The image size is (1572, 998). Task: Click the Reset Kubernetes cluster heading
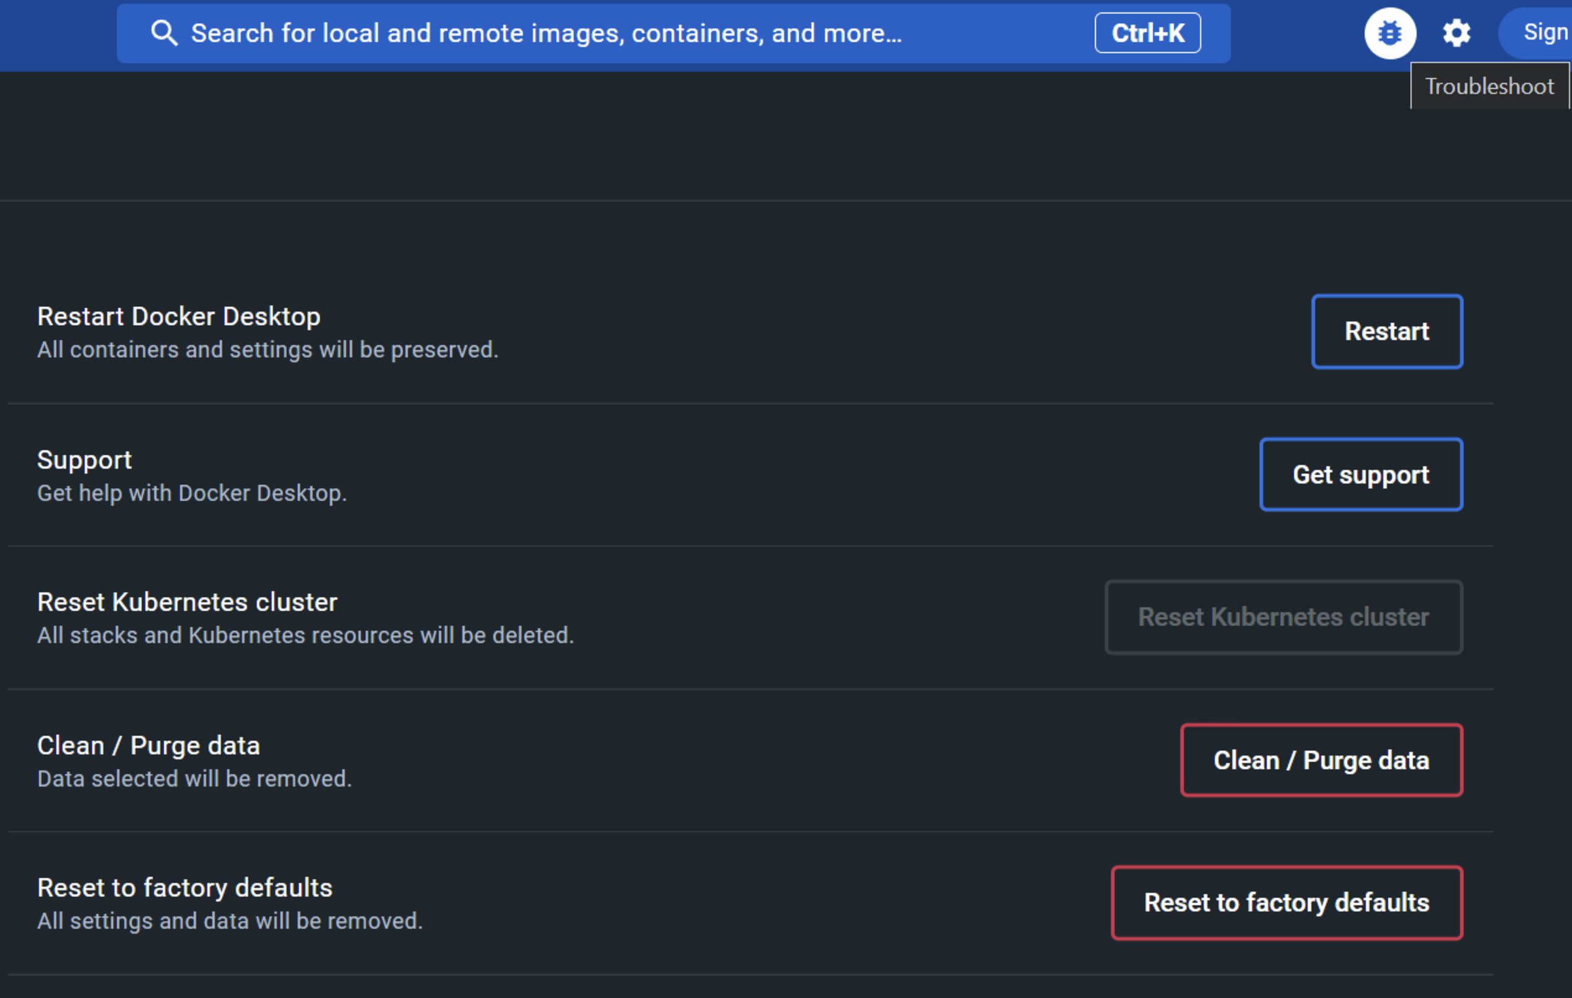[188, 602]
